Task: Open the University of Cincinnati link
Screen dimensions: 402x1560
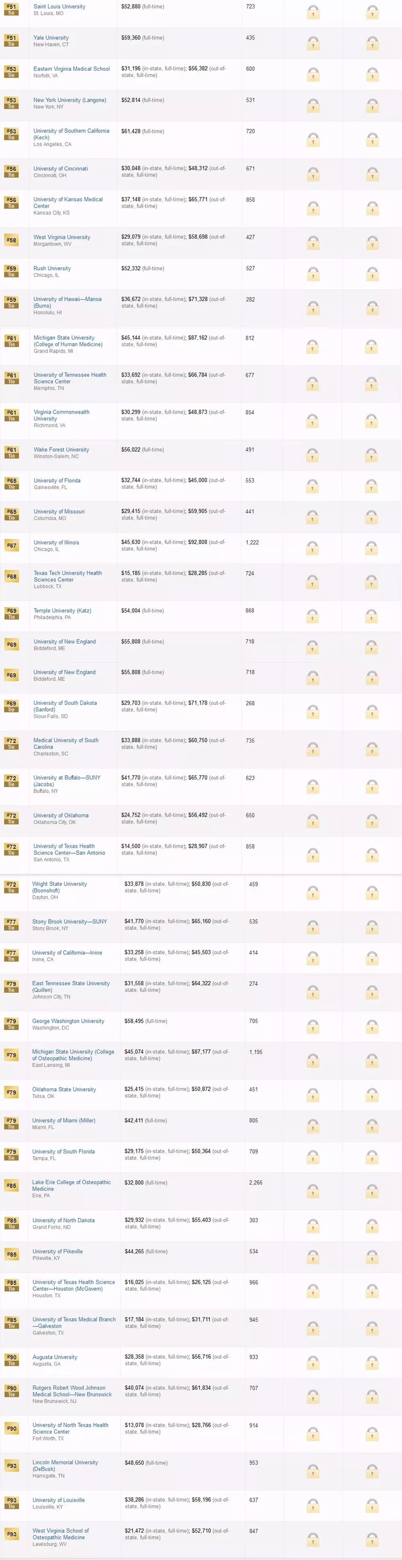Action: tap(60, 169)
